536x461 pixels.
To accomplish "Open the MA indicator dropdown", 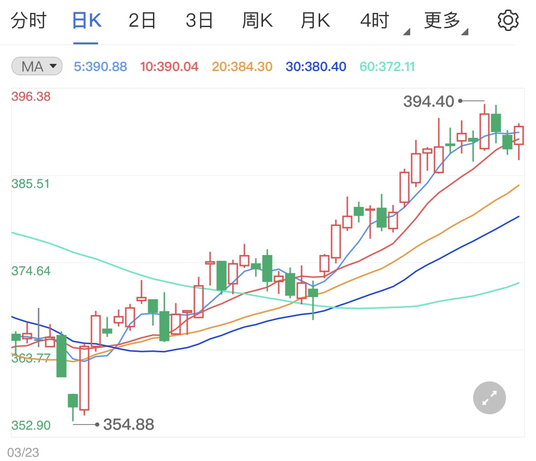I will 37,66.
